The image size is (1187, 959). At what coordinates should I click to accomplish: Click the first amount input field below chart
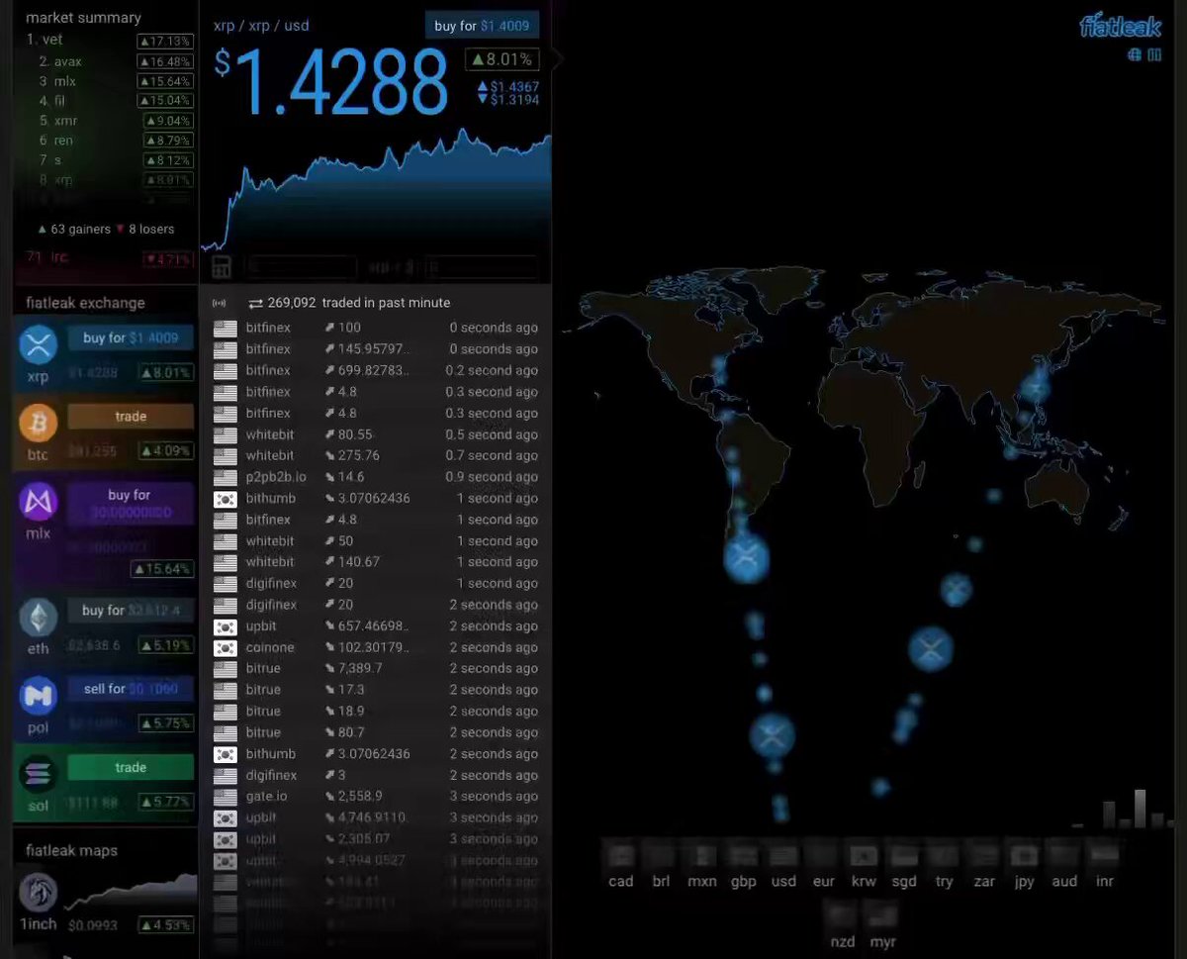(301, 267)
